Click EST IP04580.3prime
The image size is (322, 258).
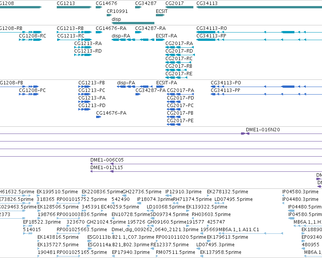[300, 192]
